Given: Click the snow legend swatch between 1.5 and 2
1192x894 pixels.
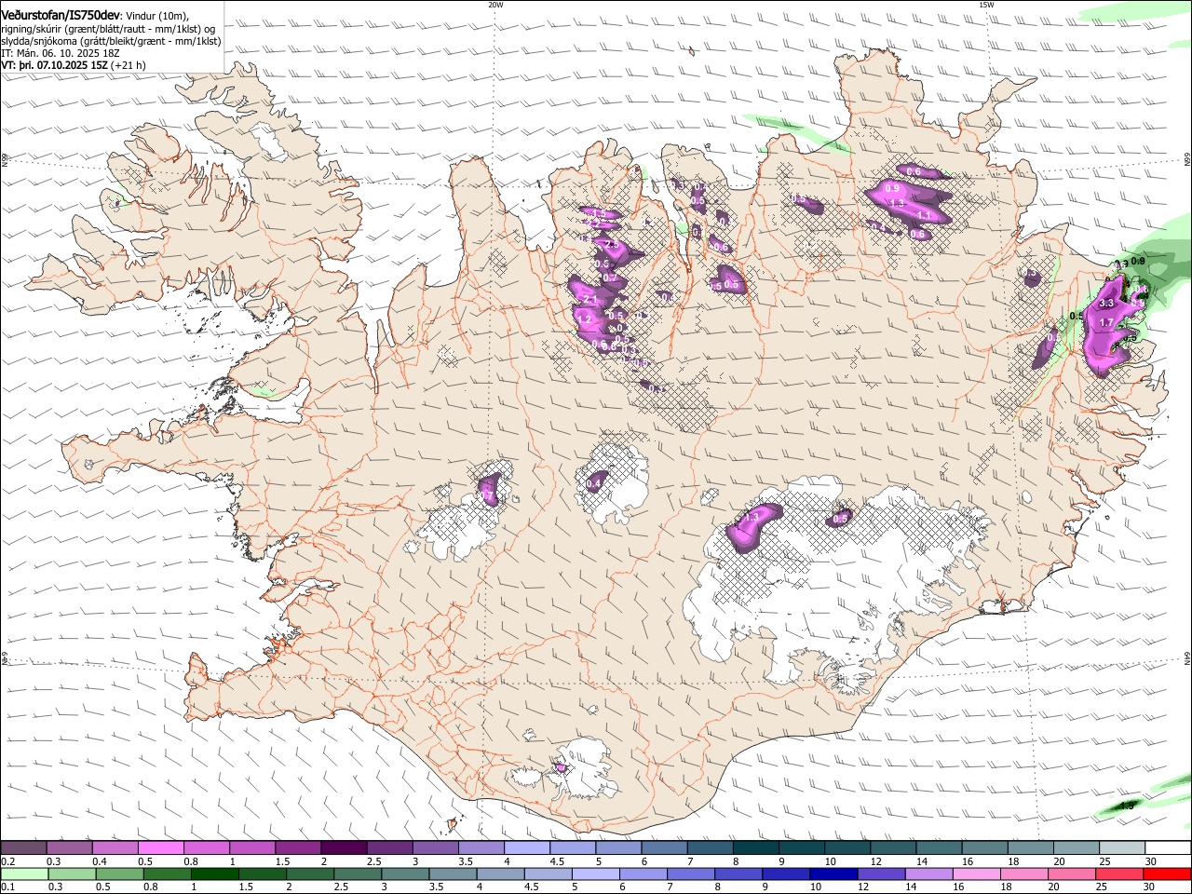Looking at the screenshot, I should click(x=298, y=847).
